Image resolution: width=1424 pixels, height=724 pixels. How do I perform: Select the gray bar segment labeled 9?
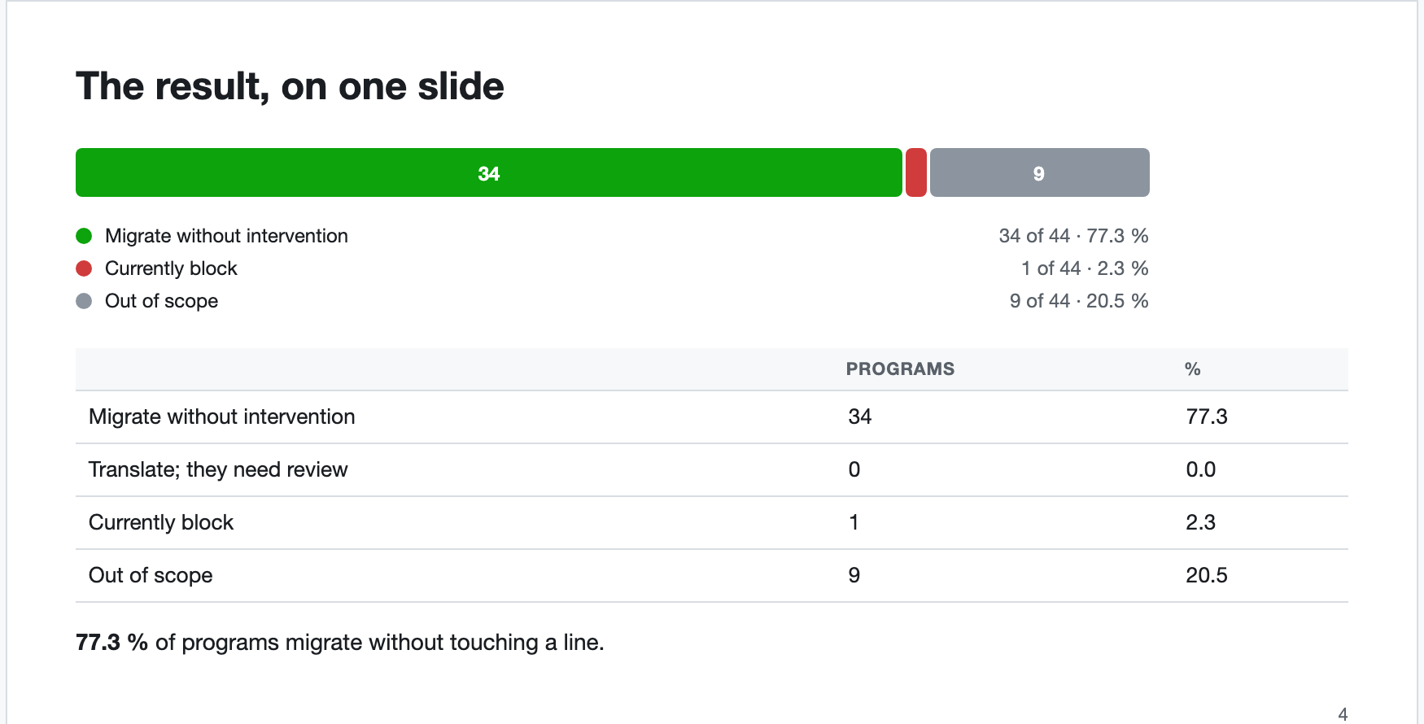coord(1040,172)
